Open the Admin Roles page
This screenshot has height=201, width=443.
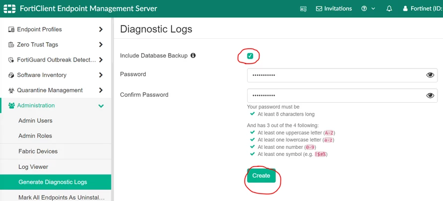pos(55,136)
